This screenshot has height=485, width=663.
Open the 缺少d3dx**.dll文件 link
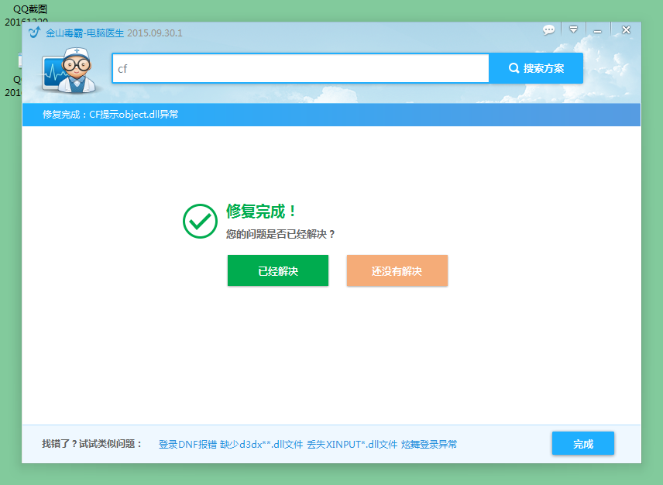(x=261, y=445)
